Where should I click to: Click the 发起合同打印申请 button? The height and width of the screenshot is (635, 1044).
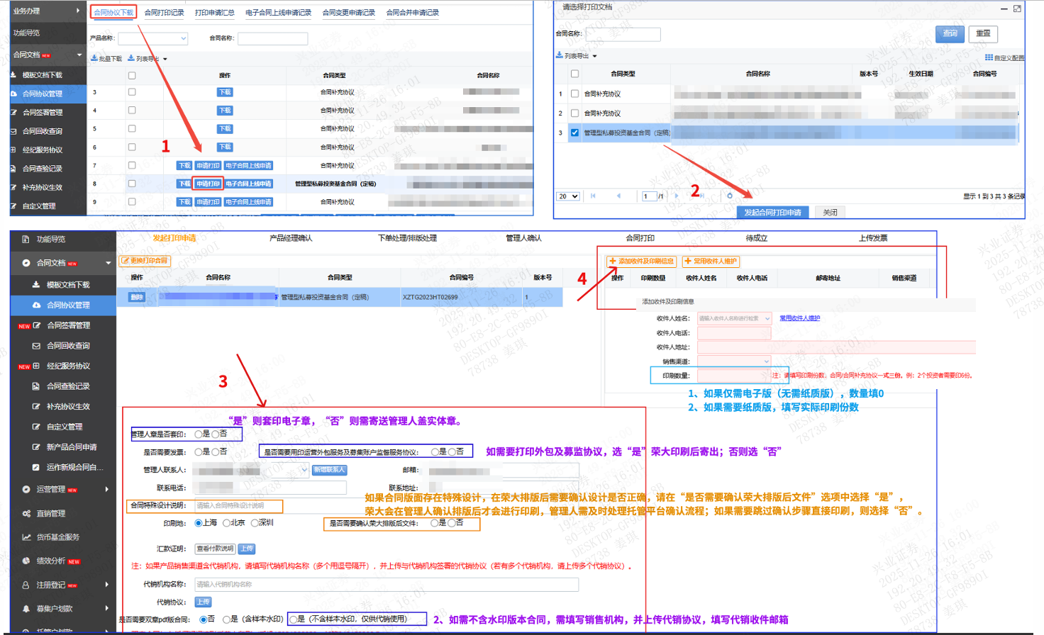pos(772,213)
